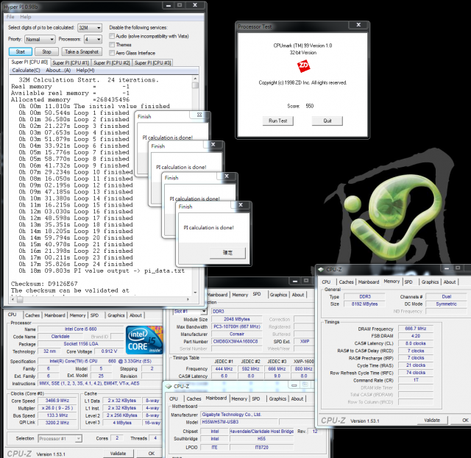
Task: Click the CAS# Latency 8.0 clocks value
Action: click(416, 343)
